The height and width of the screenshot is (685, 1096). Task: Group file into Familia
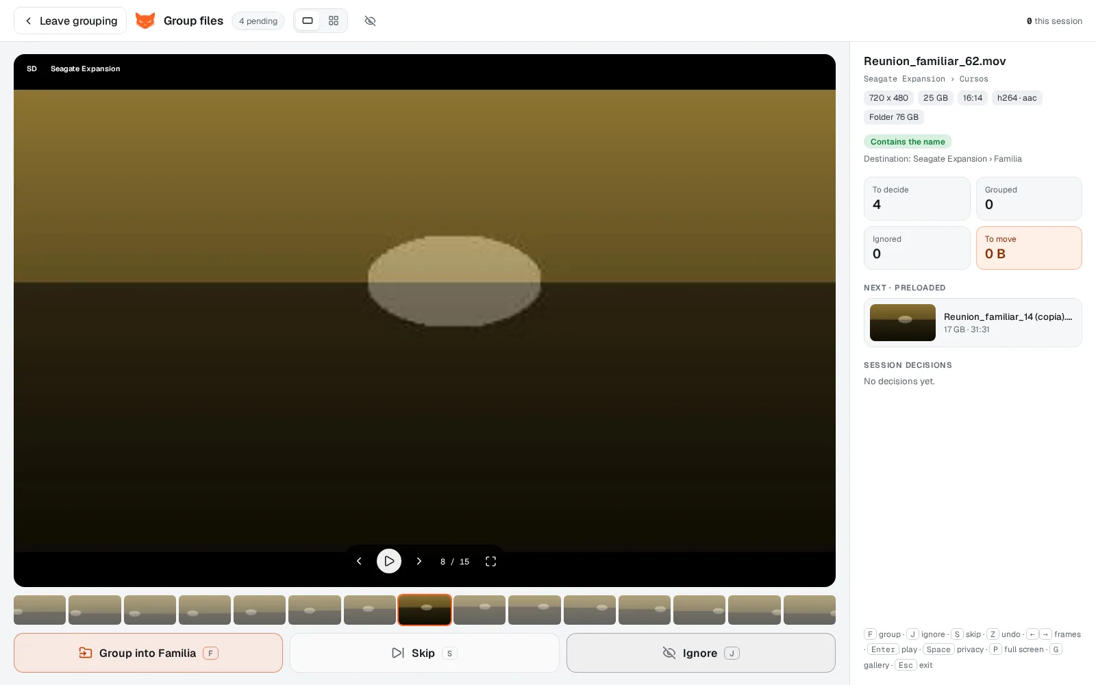(148, 653)
